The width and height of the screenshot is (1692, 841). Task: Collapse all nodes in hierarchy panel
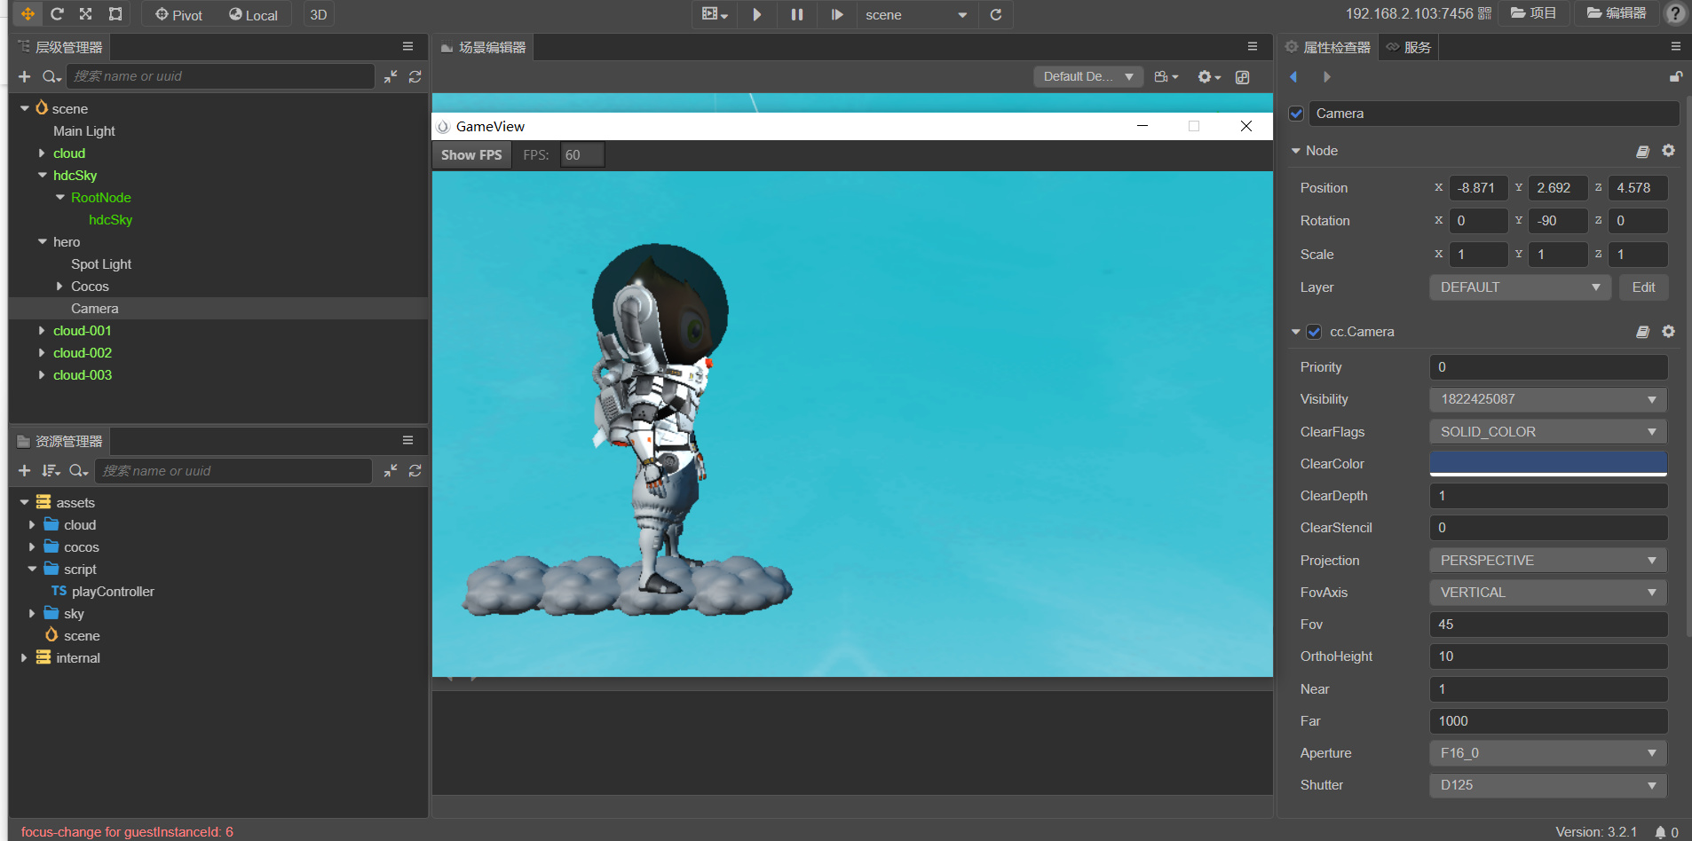point(391,76)
